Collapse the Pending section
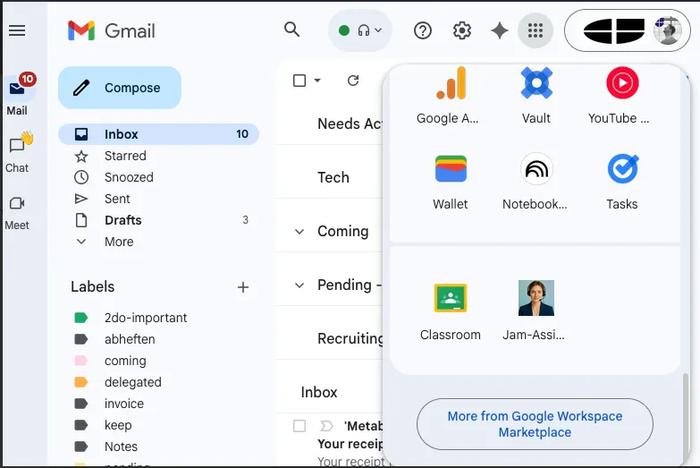The height and width of the screenshot is (468, 700). (x=299, y=285)
